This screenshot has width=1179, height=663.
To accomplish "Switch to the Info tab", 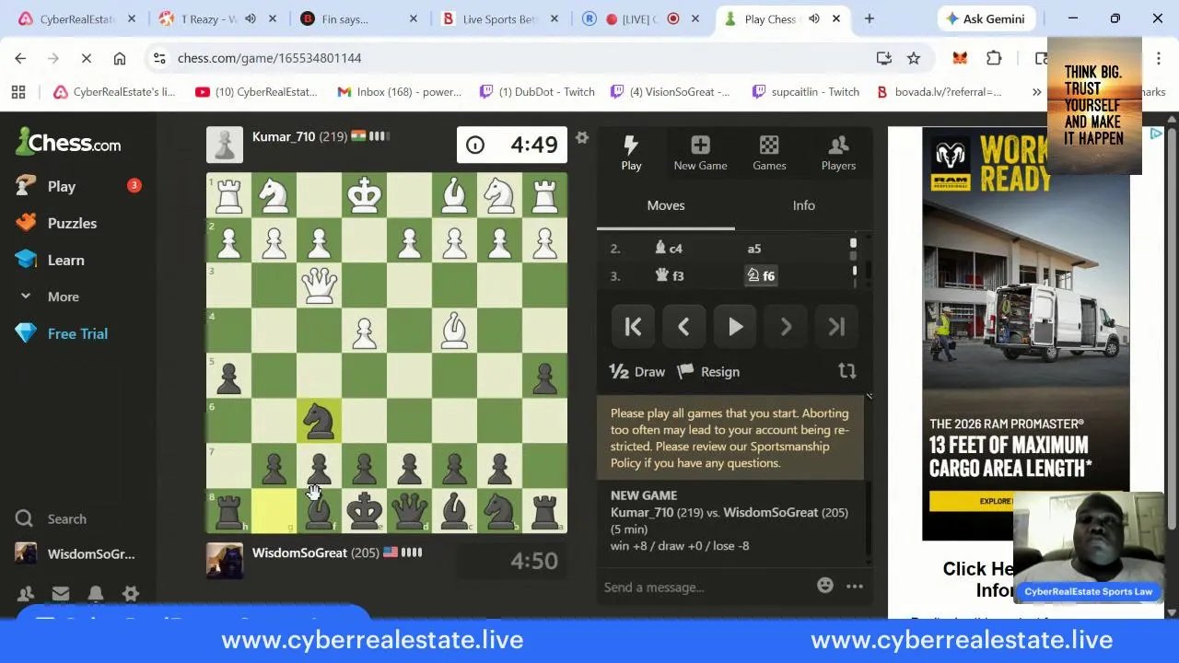I will (804, 205).
